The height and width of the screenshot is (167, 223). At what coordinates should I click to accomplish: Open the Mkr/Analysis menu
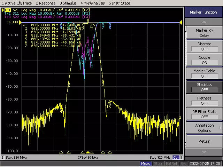tap(92, 3)
